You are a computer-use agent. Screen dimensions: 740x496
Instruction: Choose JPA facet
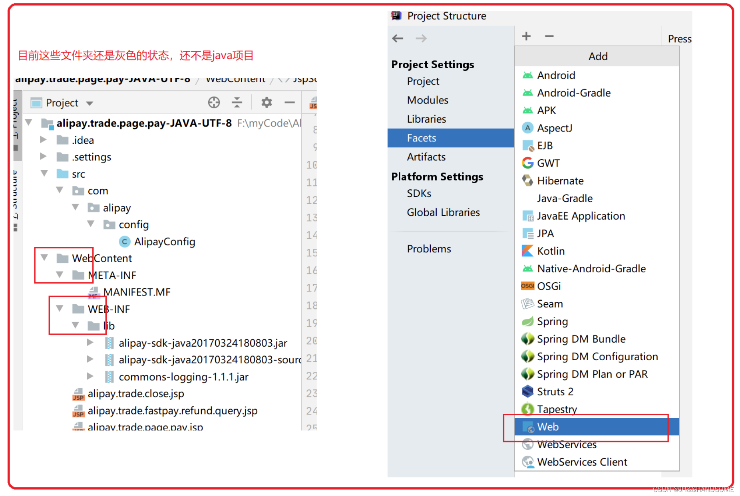pos(597,233)
